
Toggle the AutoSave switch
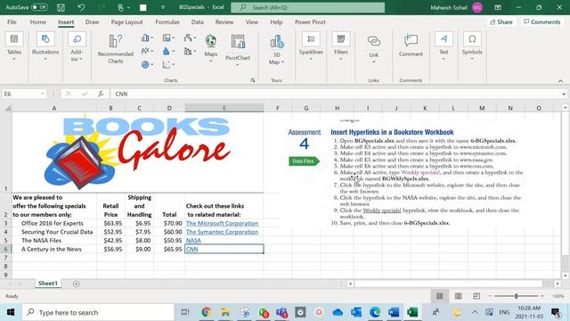tap(39, 7)
